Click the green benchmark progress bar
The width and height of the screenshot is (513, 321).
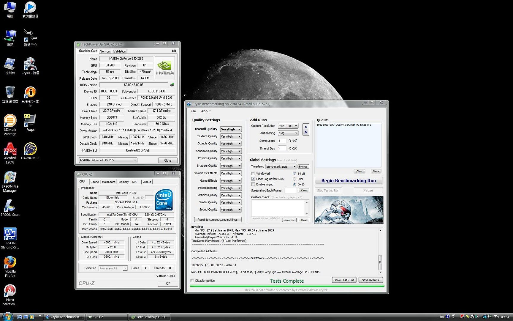[x=287, y=286]
